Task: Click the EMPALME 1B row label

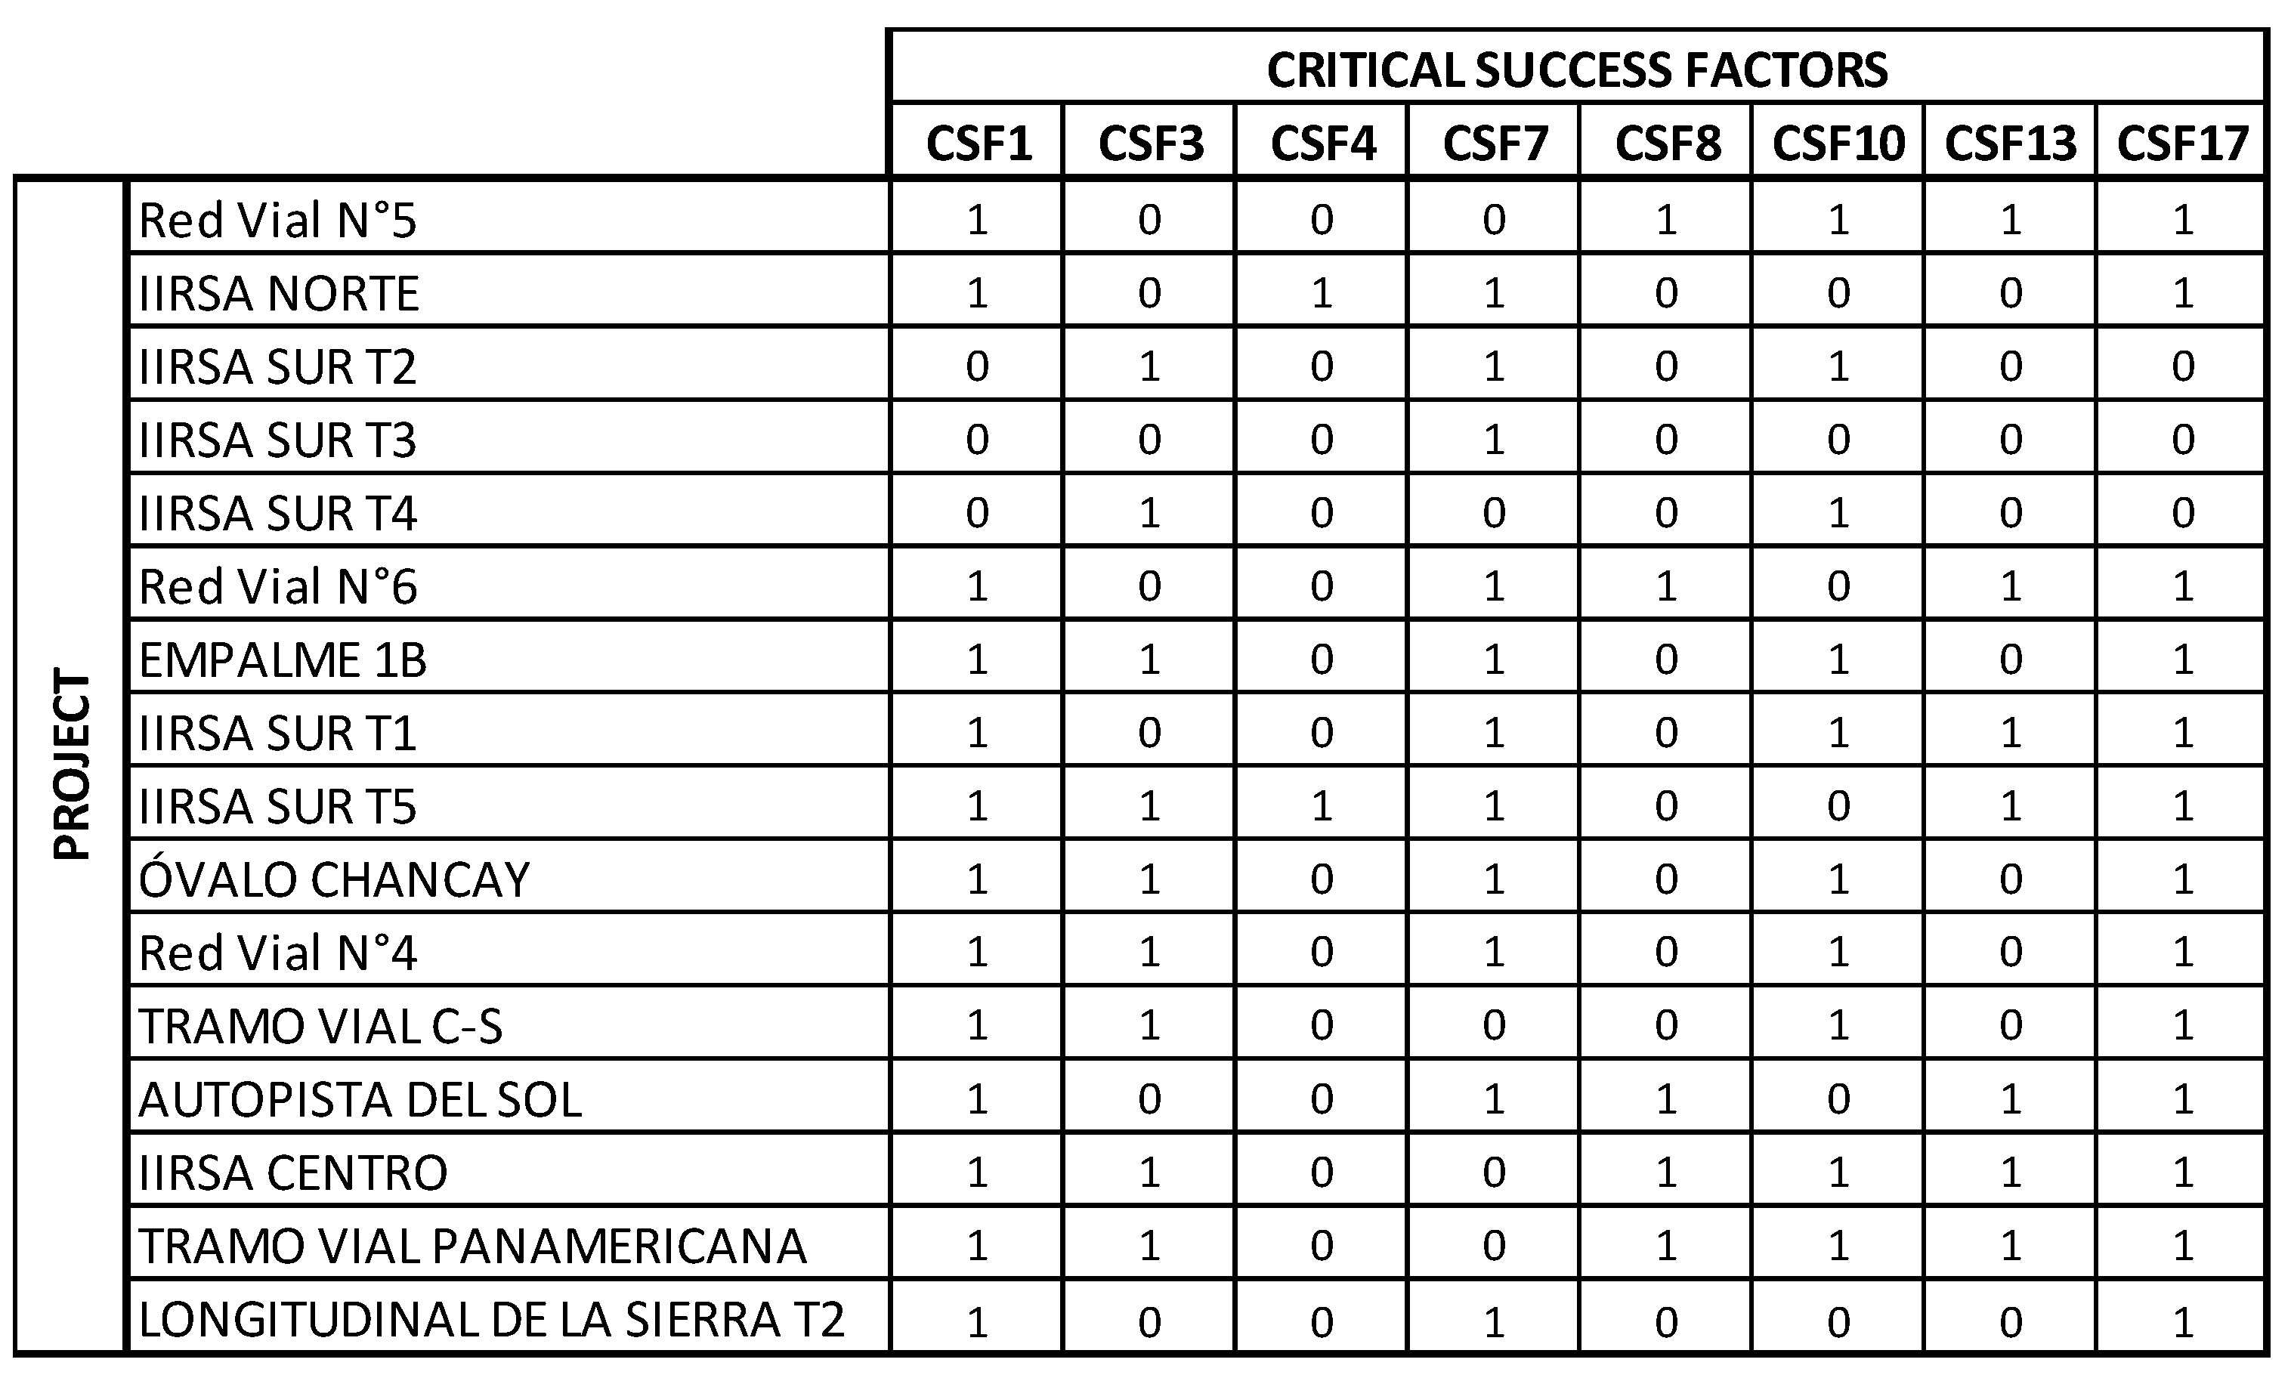Action: coord(509,657)
